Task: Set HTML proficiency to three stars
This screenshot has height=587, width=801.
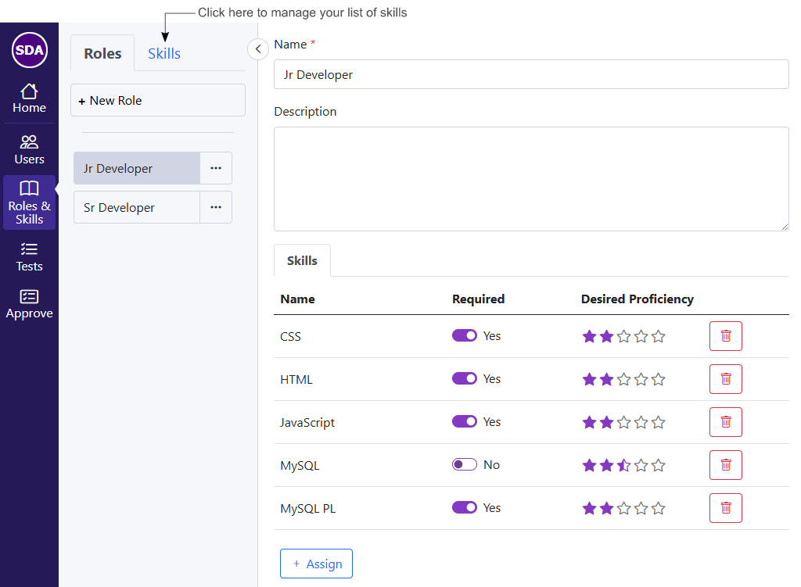Action: click(x=623, y=379)
